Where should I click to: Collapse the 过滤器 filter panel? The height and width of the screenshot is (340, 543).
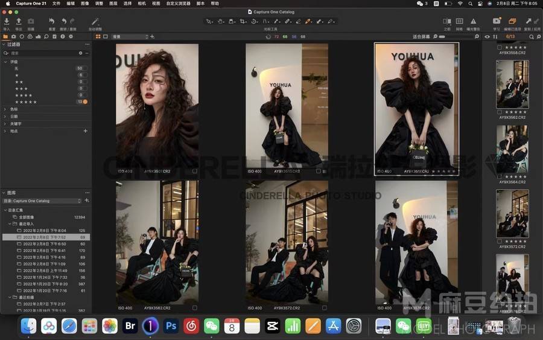(x=4, y=44)
